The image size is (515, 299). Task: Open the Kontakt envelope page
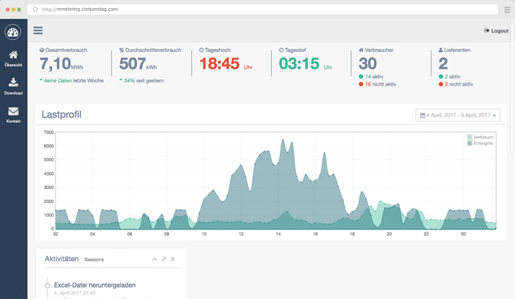pos(13,114)
